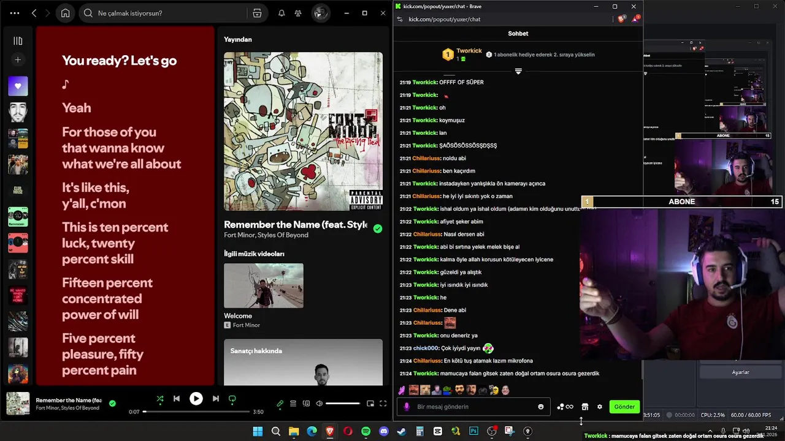Open Spotify Home
The height and width of the screenshot is (441, 785).
65,13
